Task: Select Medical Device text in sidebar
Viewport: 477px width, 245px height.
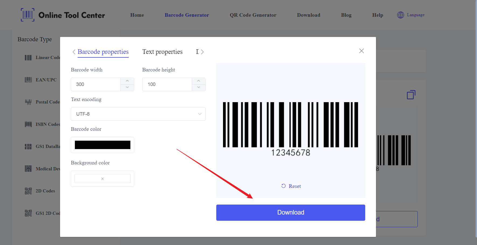Action: click(48, 169)
